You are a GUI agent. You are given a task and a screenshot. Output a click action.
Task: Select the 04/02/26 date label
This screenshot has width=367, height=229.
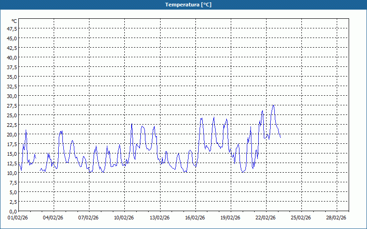(x=53, y=218)
